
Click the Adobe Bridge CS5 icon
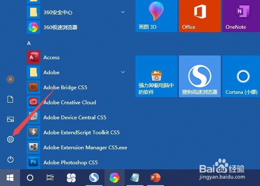33,87
